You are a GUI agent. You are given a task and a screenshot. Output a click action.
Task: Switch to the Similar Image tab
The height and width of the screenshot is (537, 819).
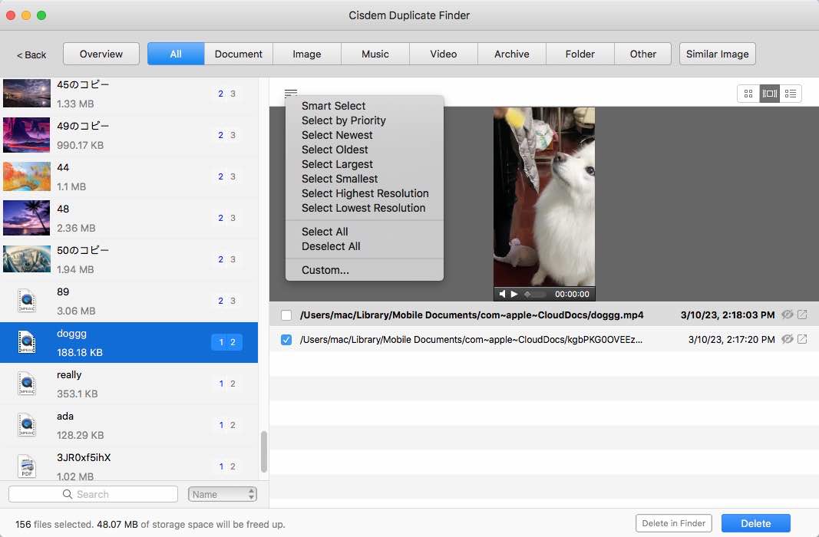pyautogui.click(x=717, y=54)
